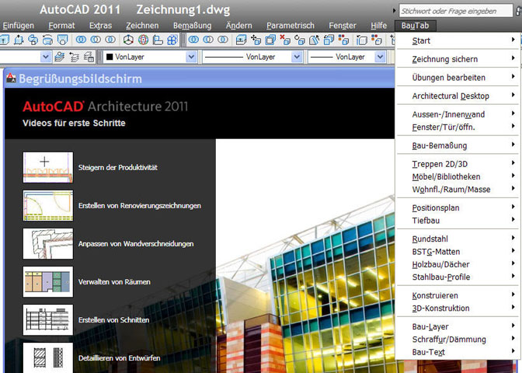The height and width of the screenshot is (373, 522).
Task: Choose Bau-Bemaßung from BauTab menu
Action: [458, 145]
